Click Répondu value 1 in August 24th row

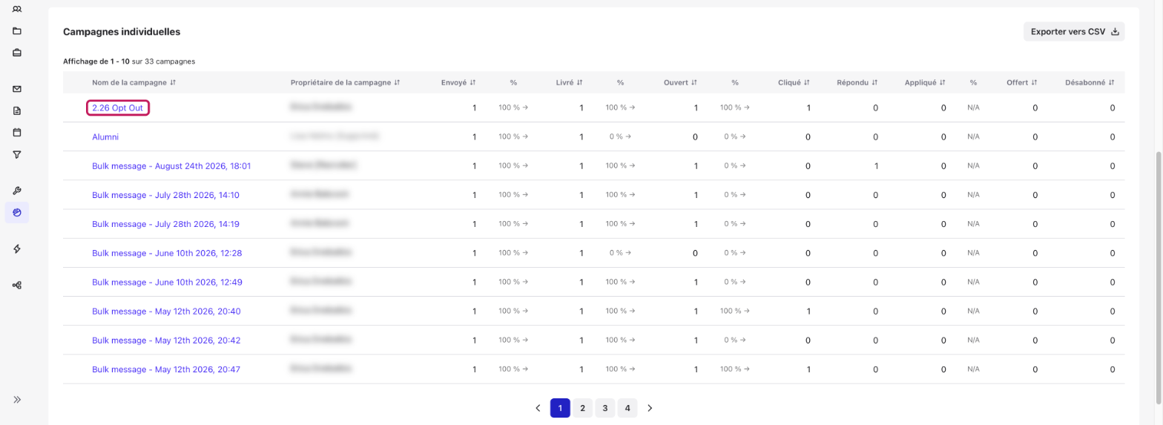876,166
